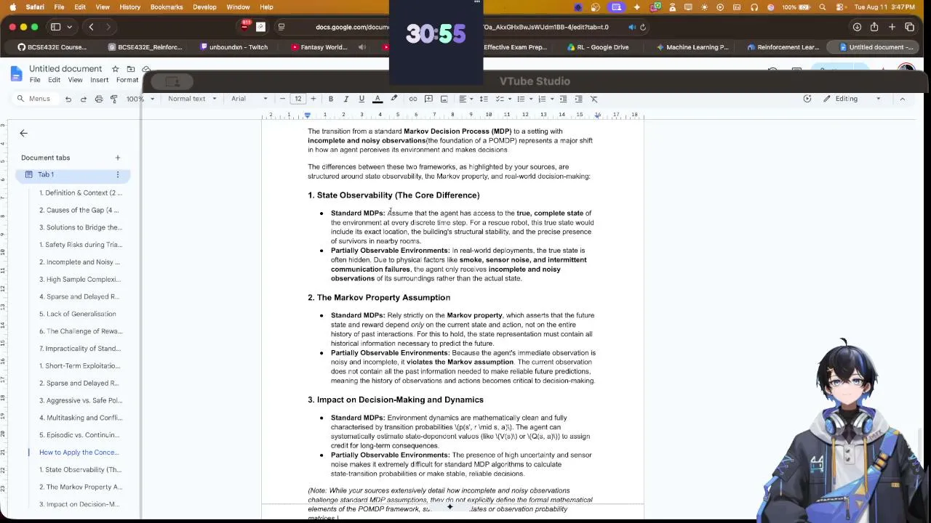The image size is (931, 523).
Task: Open Tab 1 options menu
Action: 117,174
